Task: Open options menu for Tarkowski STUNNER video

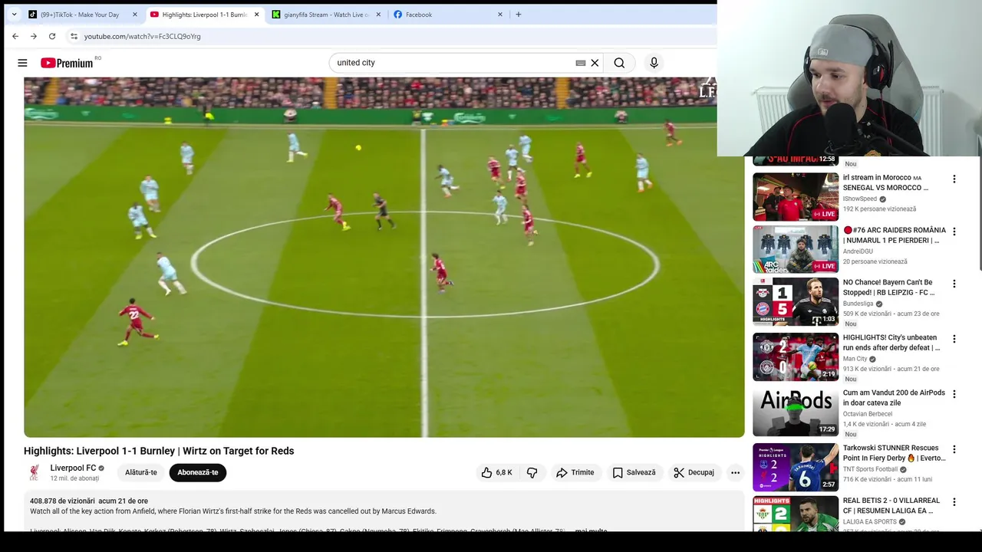Action: click(x=954, y=449)
